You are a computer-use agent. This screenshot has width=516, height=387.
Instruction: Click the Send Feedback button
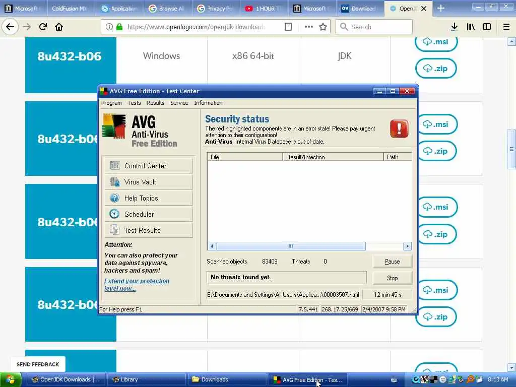click(38, 364)
